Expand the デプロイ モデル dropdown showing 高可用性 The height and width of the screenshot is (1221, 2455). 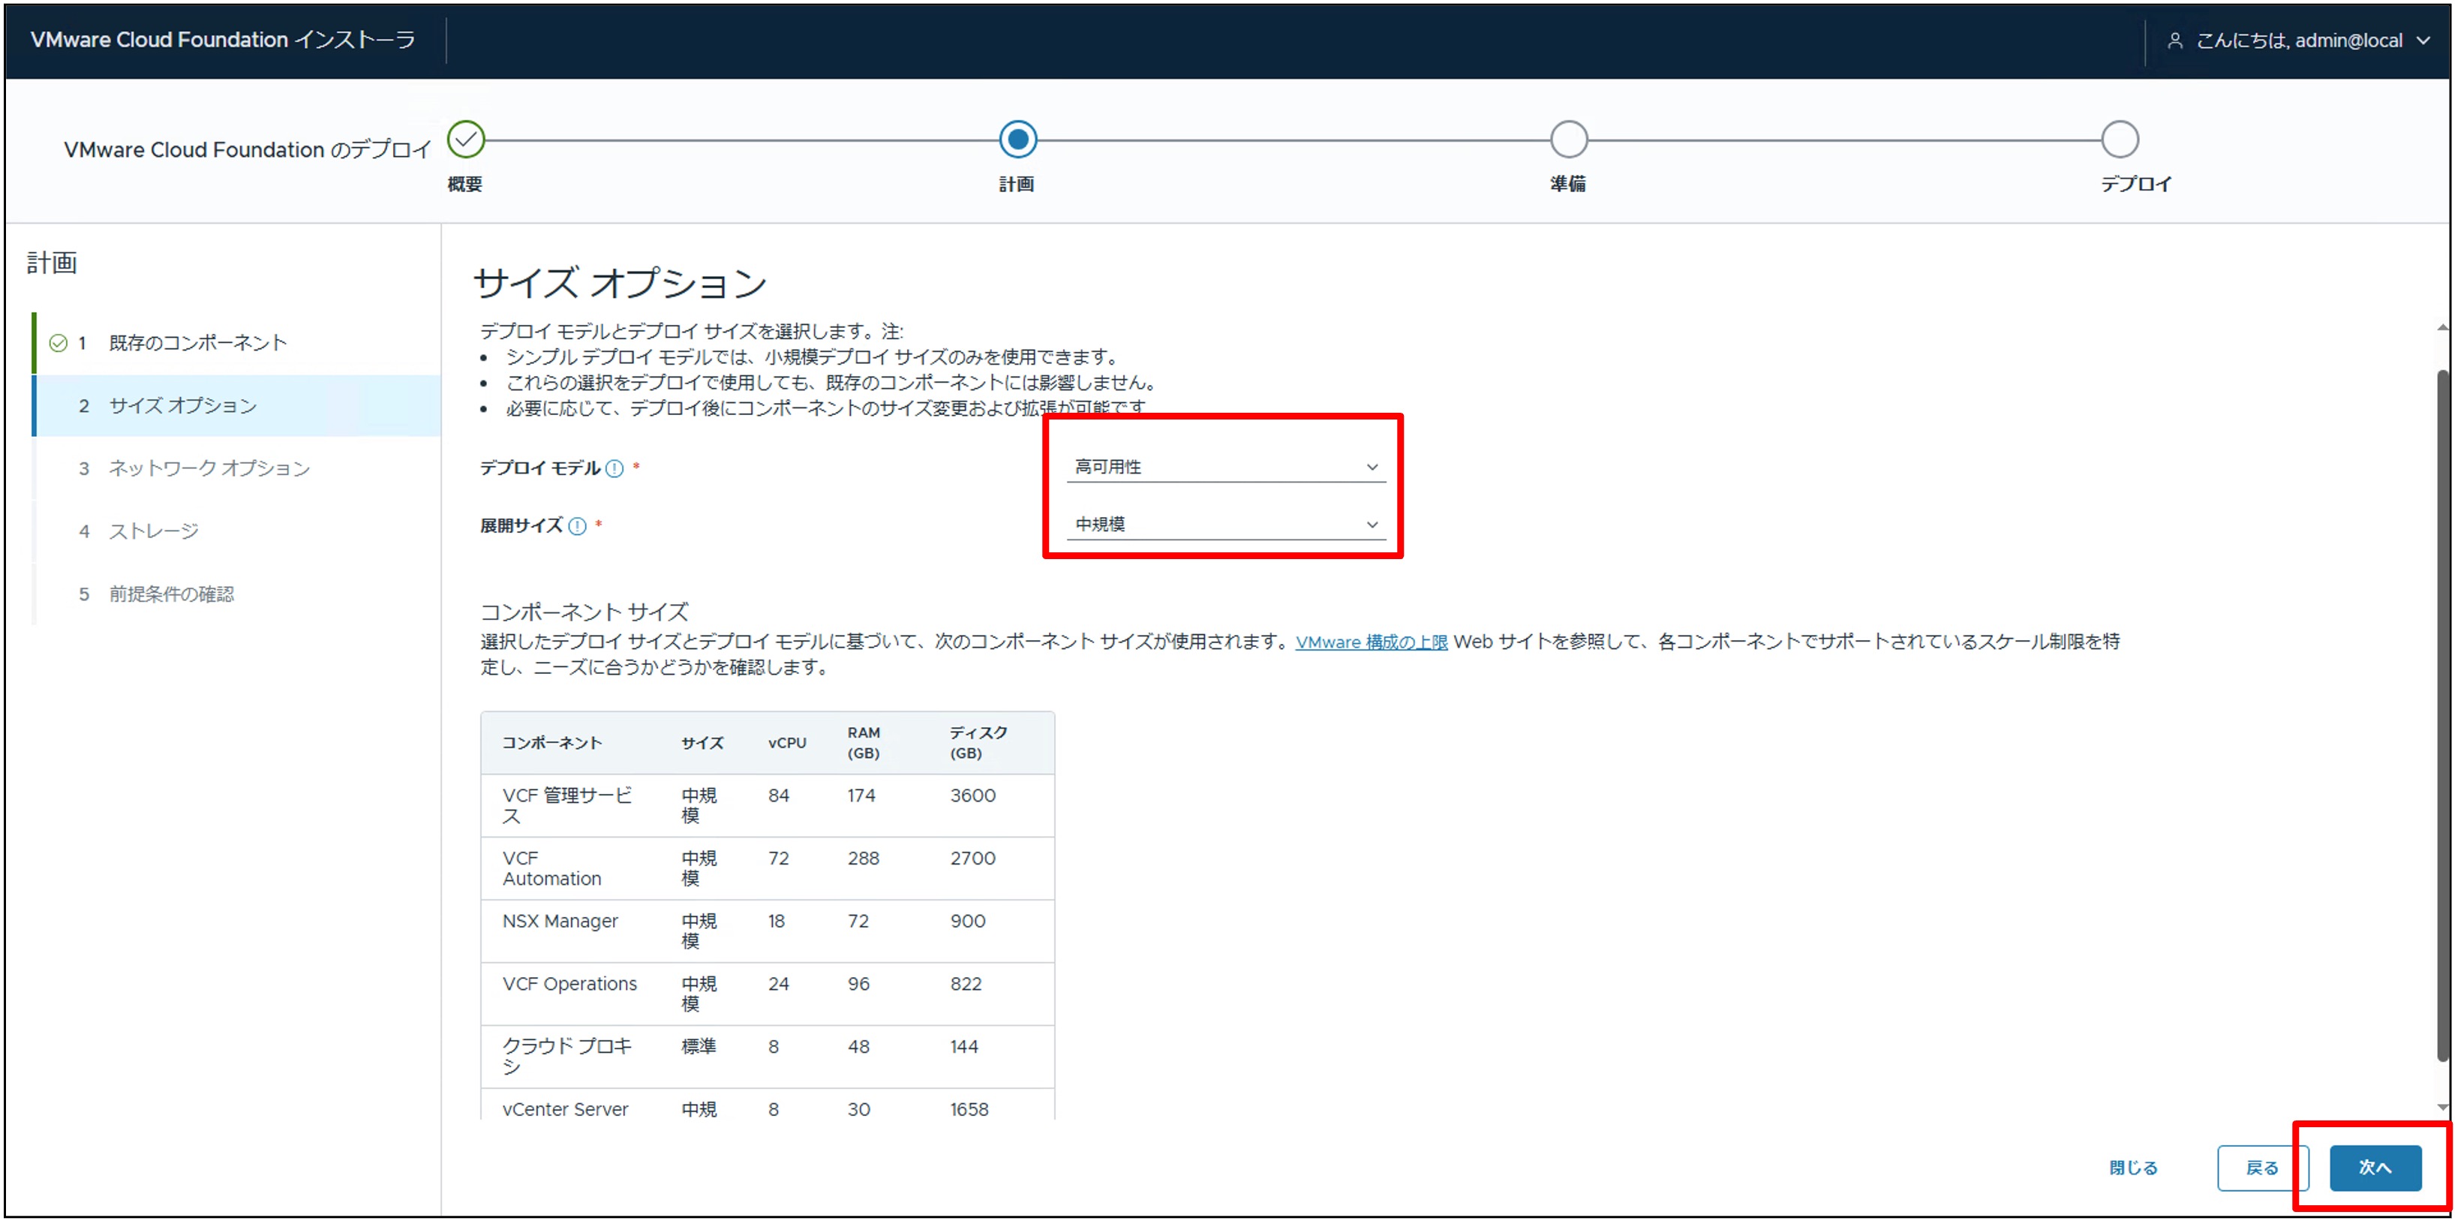coord(1225,467)
